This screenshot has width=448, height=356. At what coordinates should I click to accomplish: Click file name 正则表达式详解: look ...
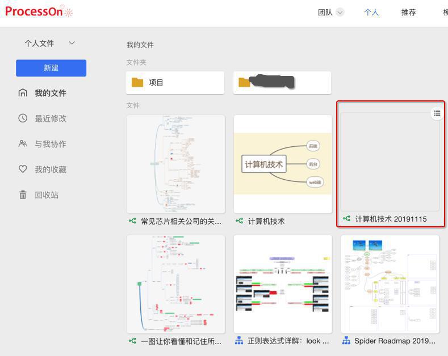coord(288,341)
